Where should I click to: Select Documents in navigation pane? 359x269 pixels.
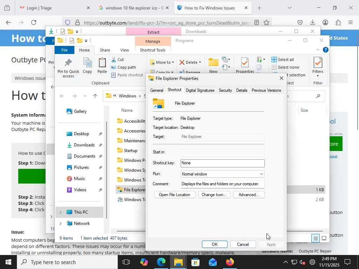(x=81, y=156)
